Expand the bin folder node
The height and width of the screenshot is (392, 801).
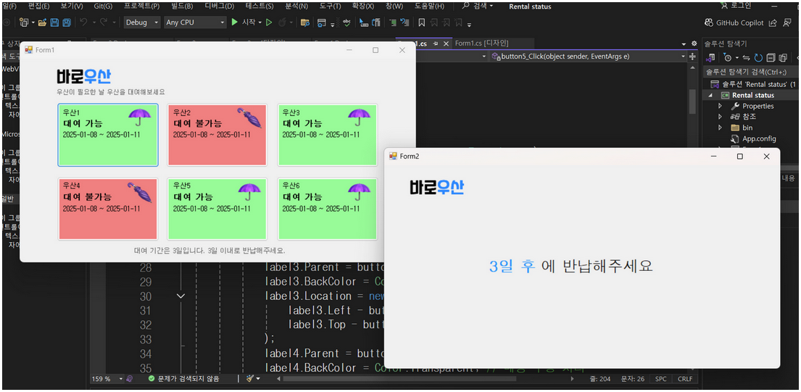pyautogui.click(x=721, y=128)
